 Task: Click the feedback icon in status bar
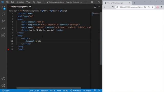pyautogui.click(x=95, y=90)
